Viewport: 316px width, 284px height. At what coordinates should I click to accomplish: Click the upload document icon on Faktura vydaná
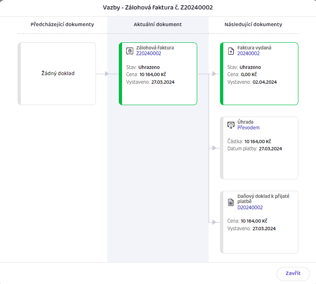tap(231, 51)
